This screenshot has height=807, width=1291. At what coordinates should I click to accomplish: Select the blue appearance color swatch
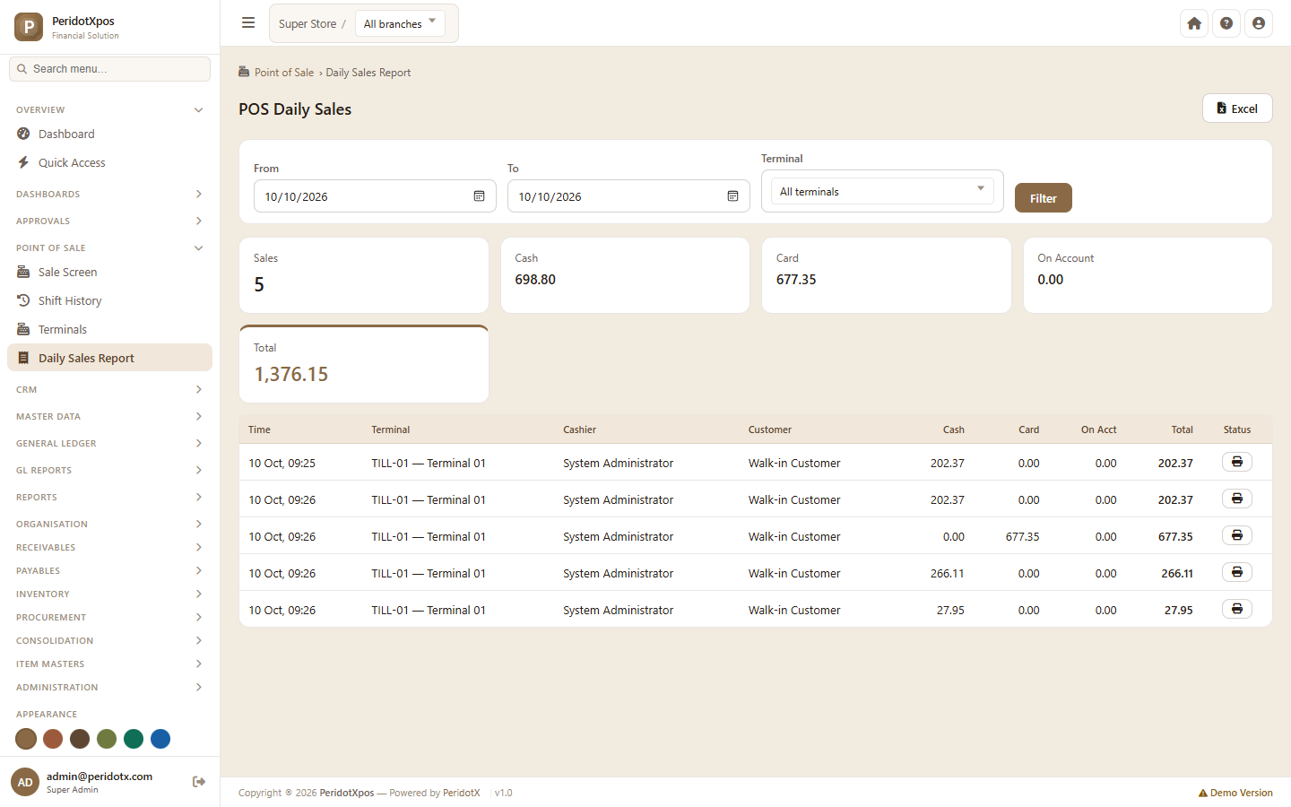[160, 739]
